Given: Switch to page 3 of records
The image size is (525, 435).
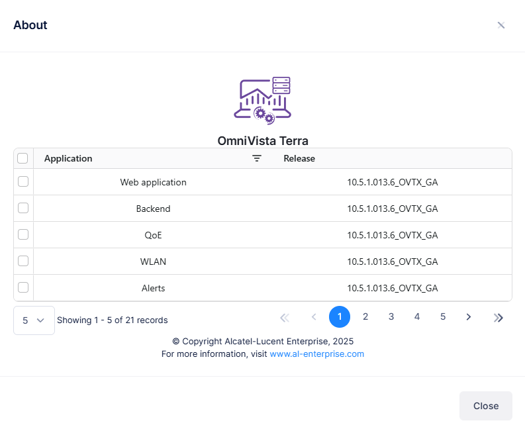Looking at the screenshot, I should point(391,317).
